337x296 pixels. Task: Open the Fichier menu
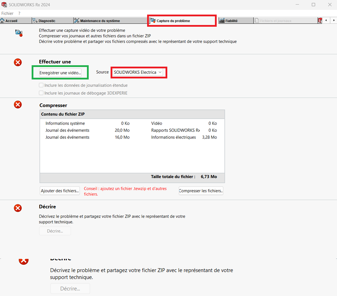coord(7,13)
